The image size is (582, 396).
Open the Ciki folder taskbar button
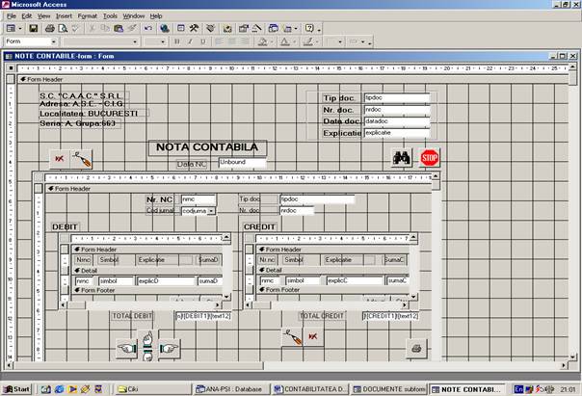pos(152,389)
